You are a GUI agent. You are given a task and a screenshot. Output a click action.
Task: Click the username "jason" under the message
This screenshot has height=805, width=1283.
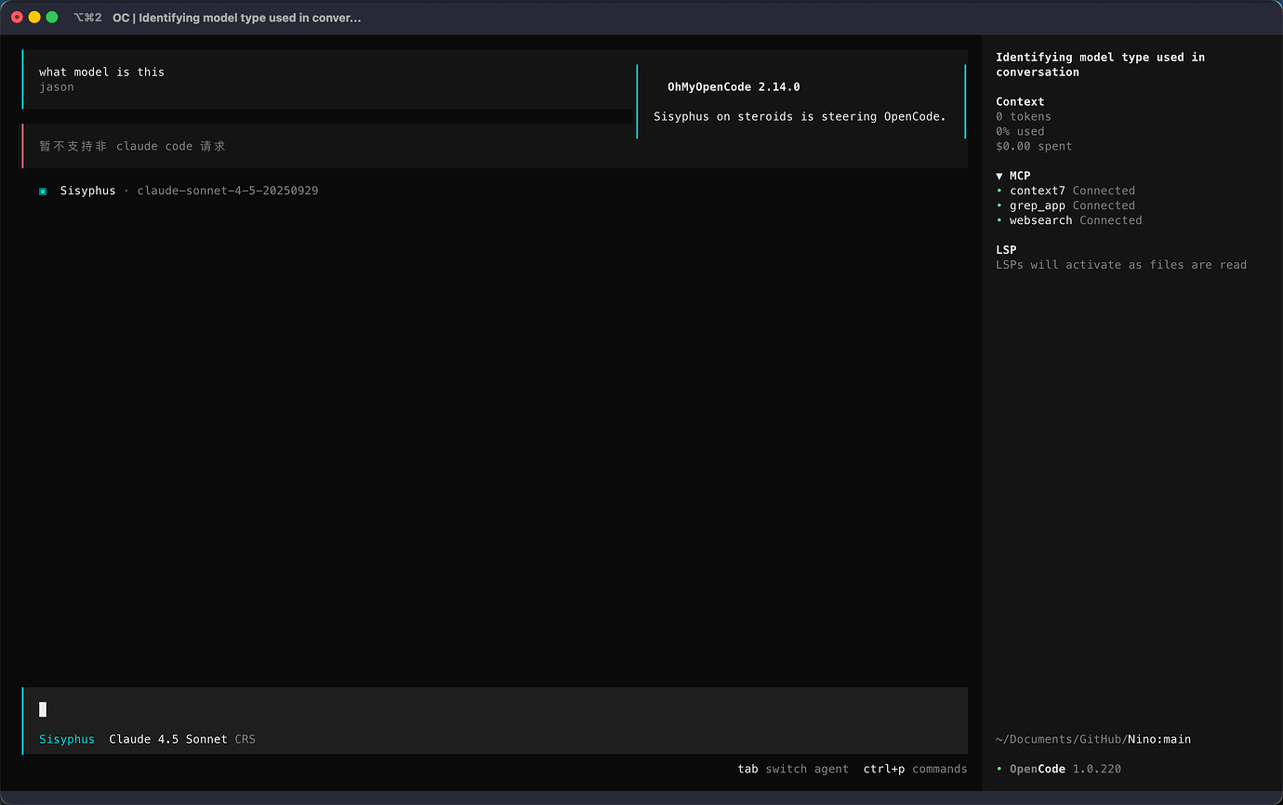[x=57, y=86]
